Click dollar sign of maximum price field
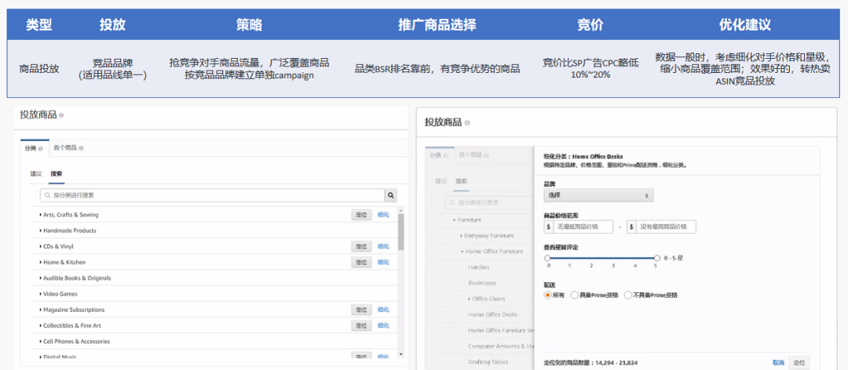The image size is (848, 370). coord(631,227)
